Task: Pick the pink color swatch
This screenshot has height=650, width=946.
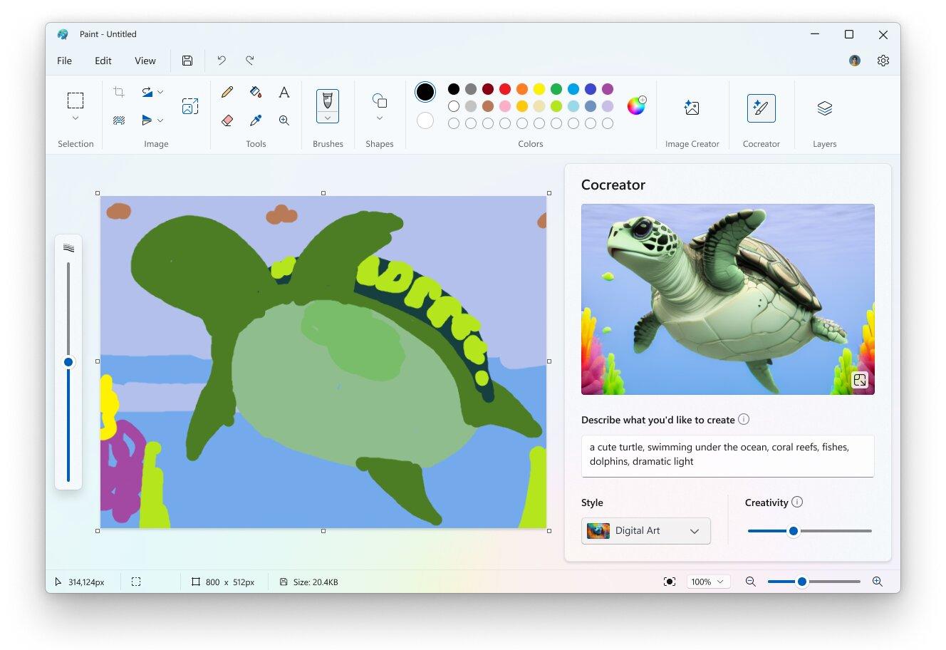Action: tap(505, 106)
